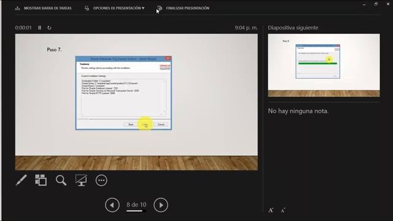Open more slide show options
The height and width of the screenshot is (221, 393).
click(101, 180)
